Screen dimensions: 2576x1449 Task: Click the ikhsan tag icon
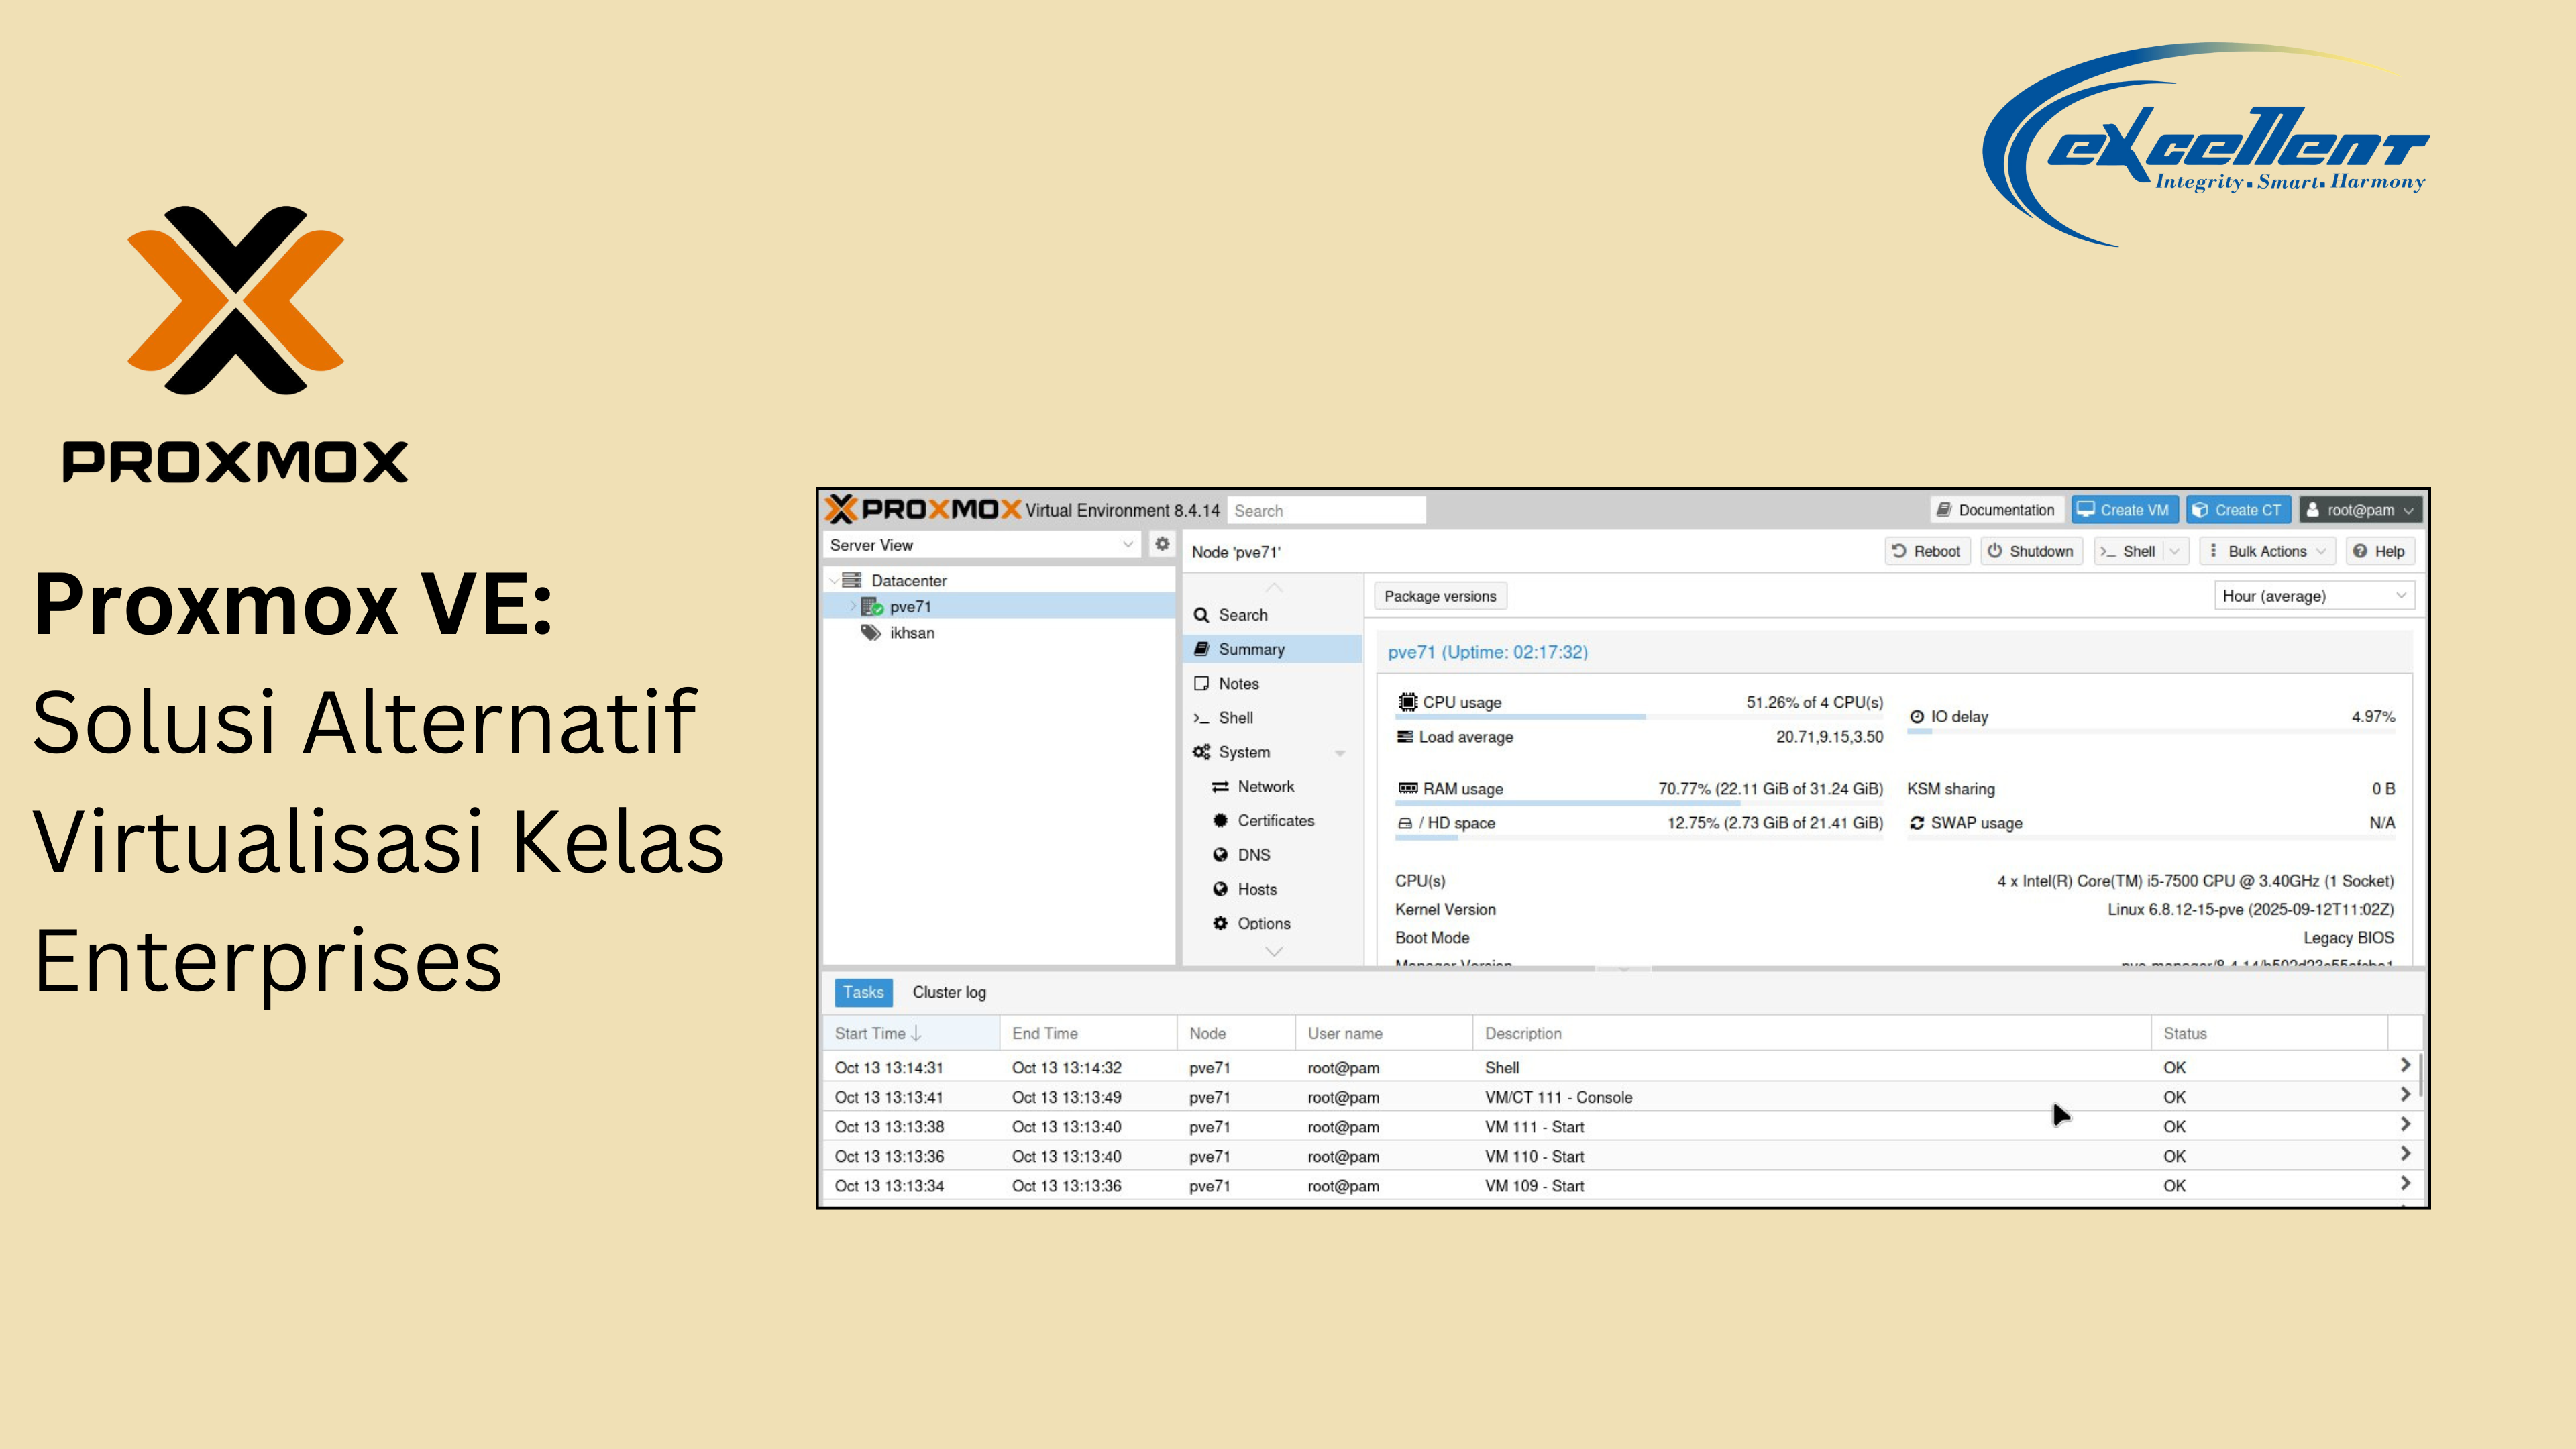click(871, 633)
